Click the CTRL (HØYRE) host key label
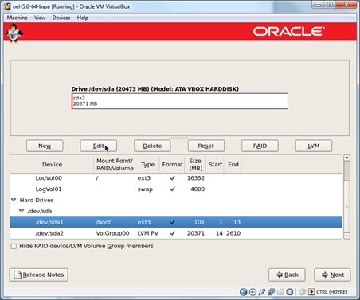 [x=332, y=292]
